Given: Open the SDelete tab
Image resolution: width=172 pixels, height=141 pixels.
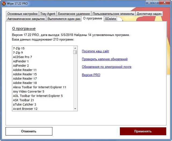Looking at the screenshot, I should [110, 19].
